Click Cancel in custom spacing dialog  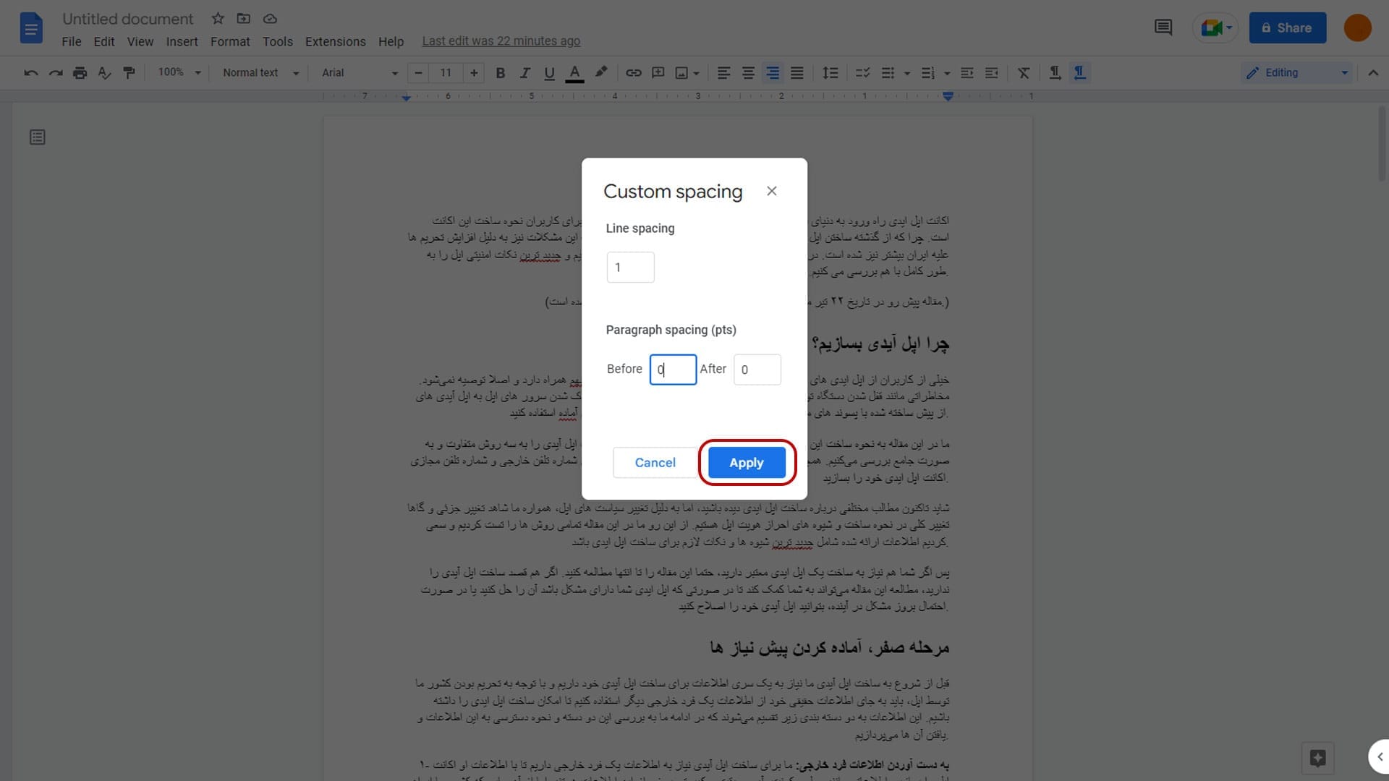click(655, 461)
